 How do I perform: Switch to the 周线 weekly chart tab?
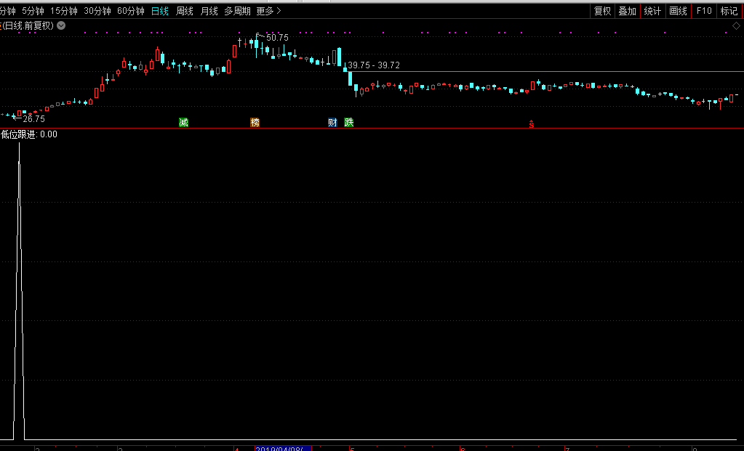[x=185, y=11]
